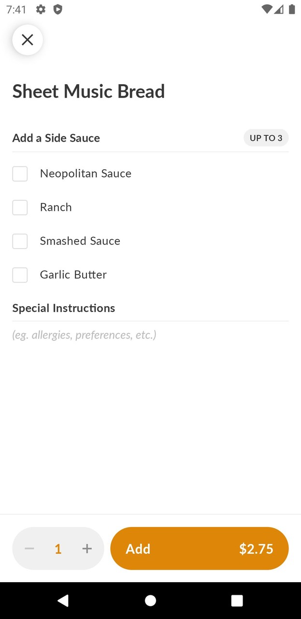Increase quantity with the plus icon
The height and width of the screenshot is (619, 301).
87,548
